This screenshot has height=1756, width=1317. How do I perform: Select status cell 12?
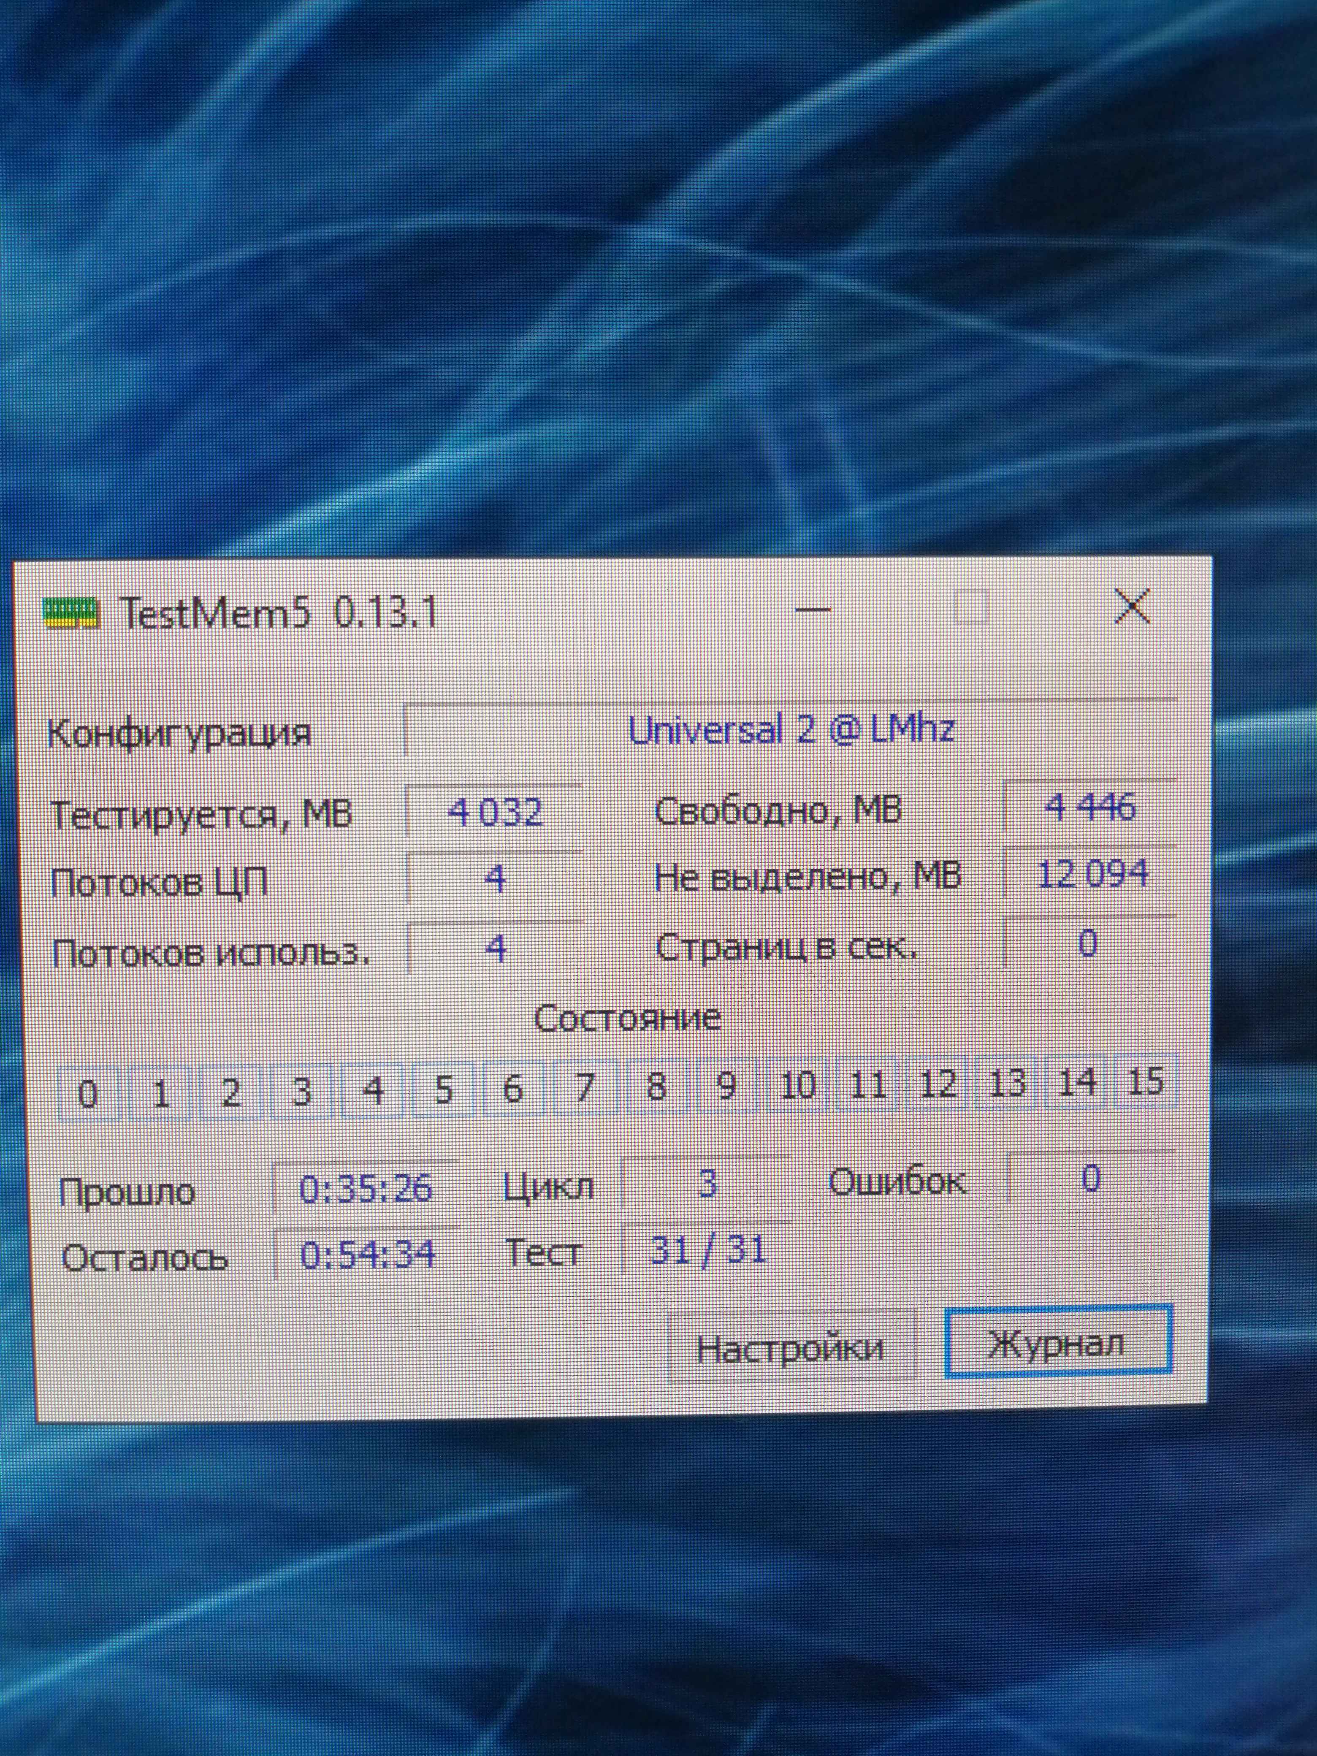pos(937,1083)
